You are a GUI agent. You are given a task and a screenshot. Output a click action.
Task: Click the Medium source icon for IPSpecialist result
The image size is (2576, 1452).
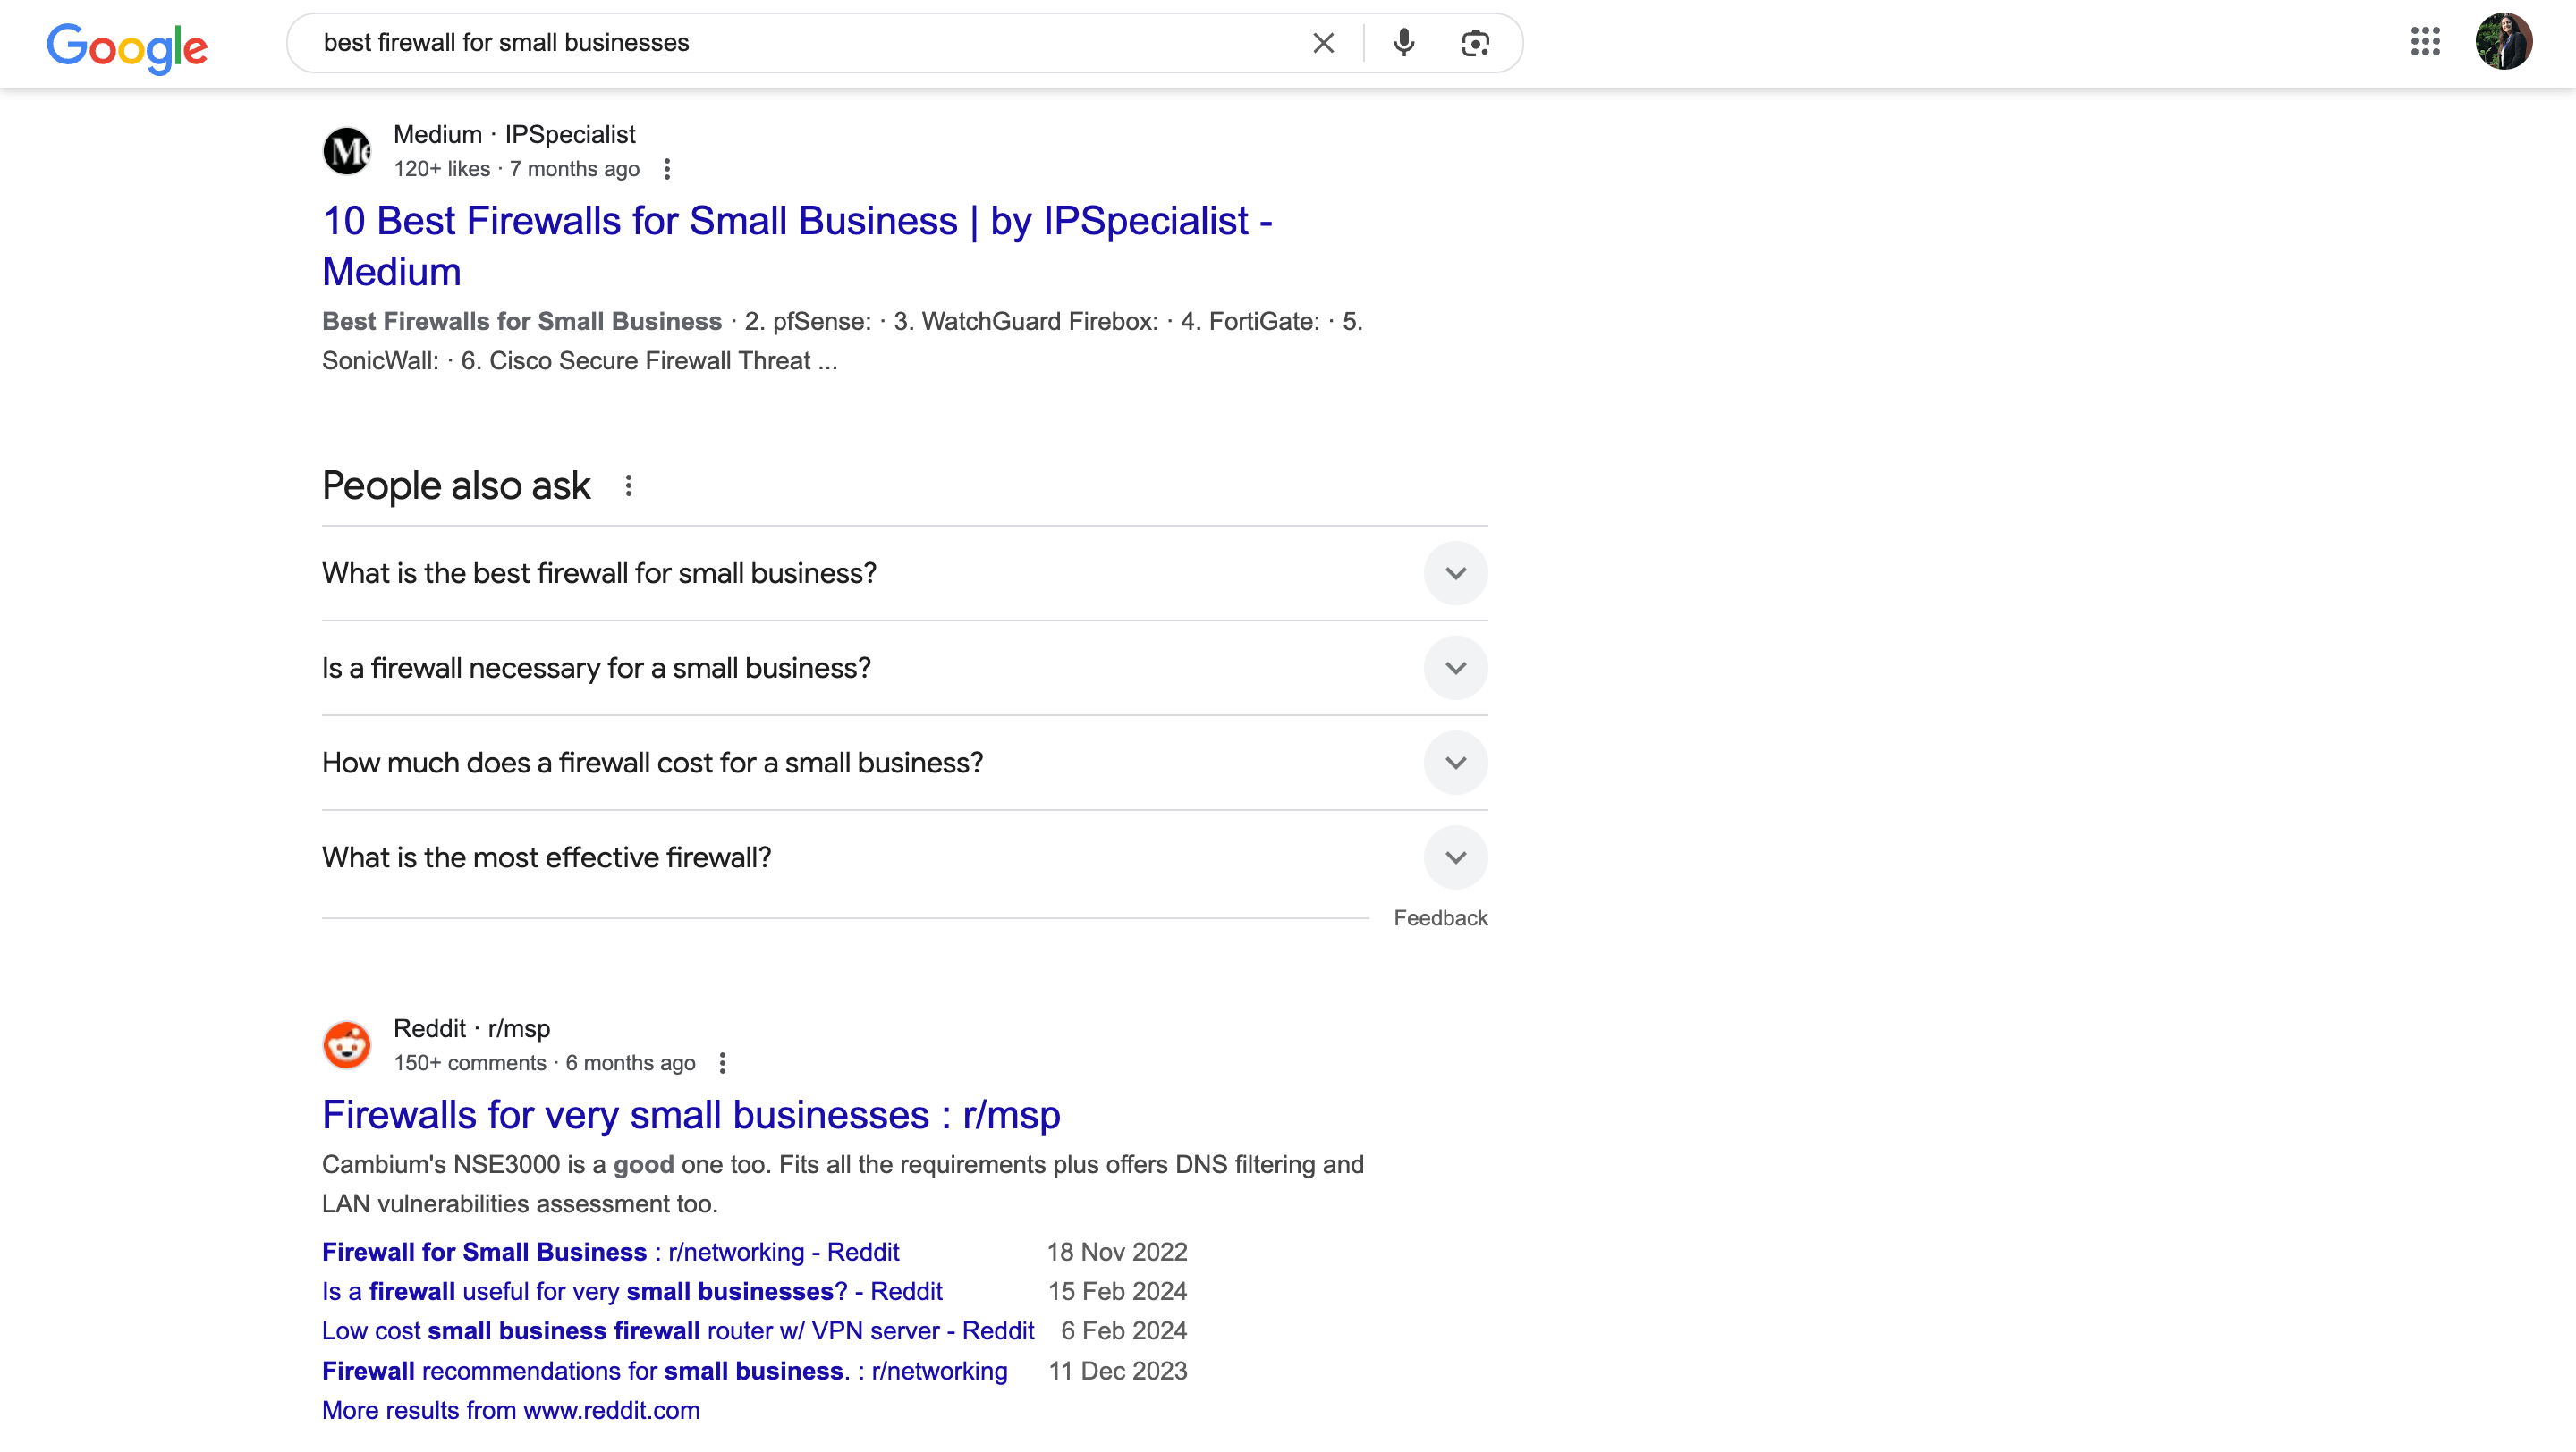347,151
